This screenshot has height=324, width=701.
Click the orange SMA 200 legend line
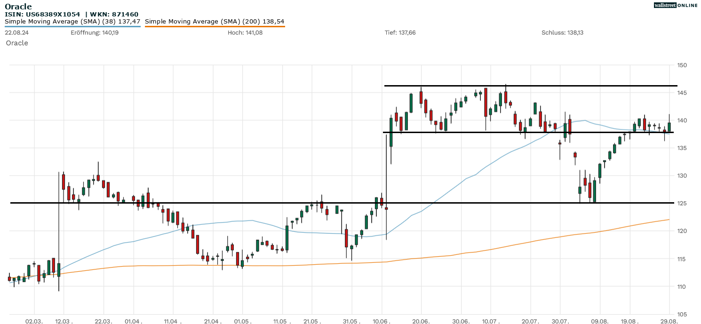pyautogui.click(x=215, y=26)
